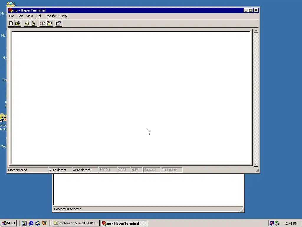Click inside the terminal text area
Viewport: 302px width, 227px height.
coord(131,97)
